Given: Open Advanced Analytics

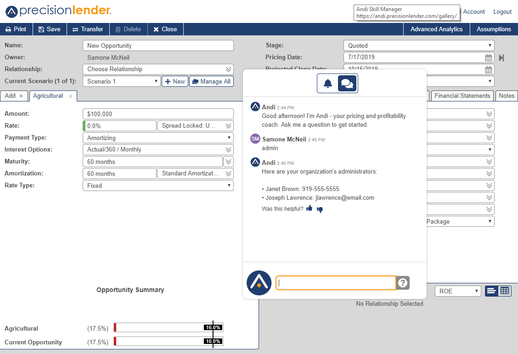Looking at the screenshot, I should point(436,29).
